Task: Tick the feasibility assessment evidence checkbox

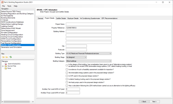Action: click(x=67, y=69)
